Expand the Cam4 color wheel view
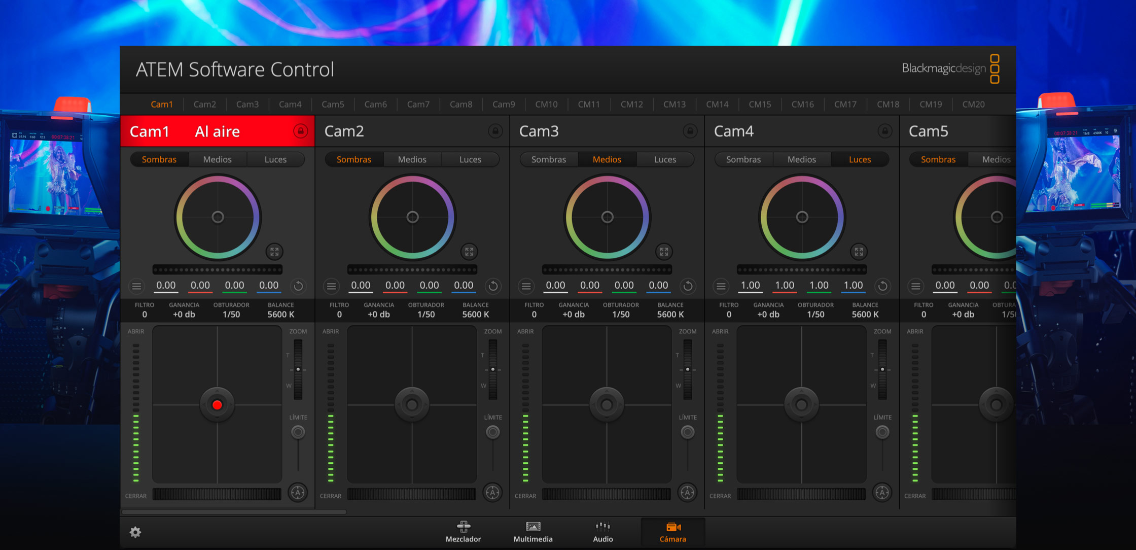Screen dimensions: 1136x550 859,251
